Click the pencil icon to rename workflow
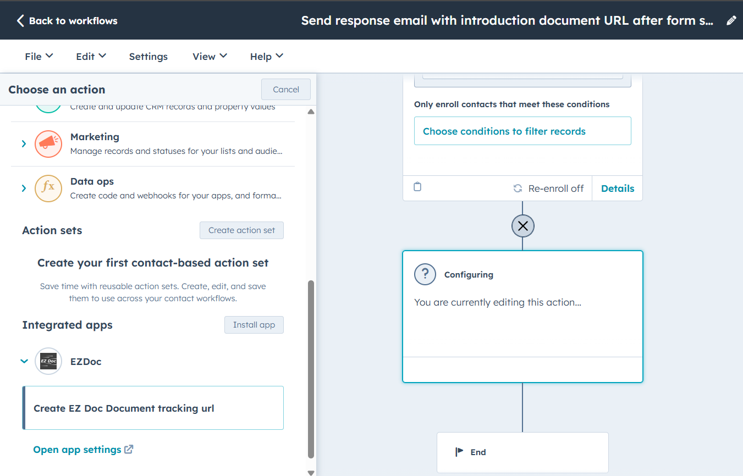Viewport: 743px width, 476px height. tap(731, 21)
